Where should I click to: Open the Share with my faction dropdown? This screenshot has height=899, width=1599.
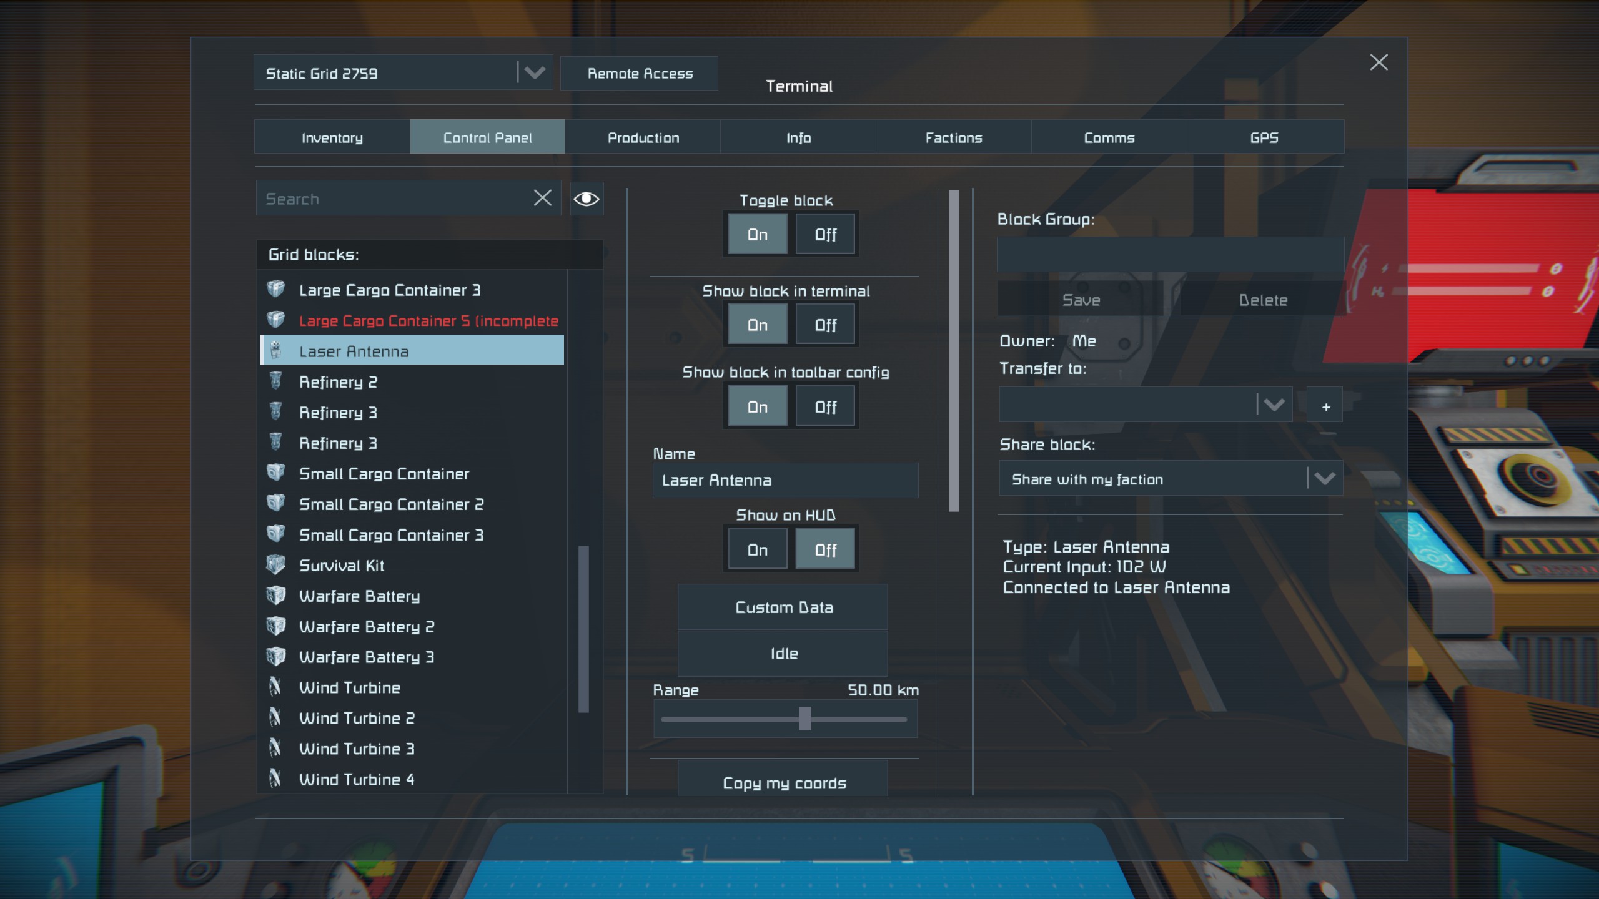click(x=1324, y=479)
